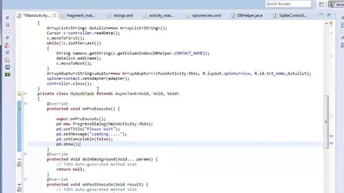Jump to upper blue marker in overview ruler

[x=331, y=136]
